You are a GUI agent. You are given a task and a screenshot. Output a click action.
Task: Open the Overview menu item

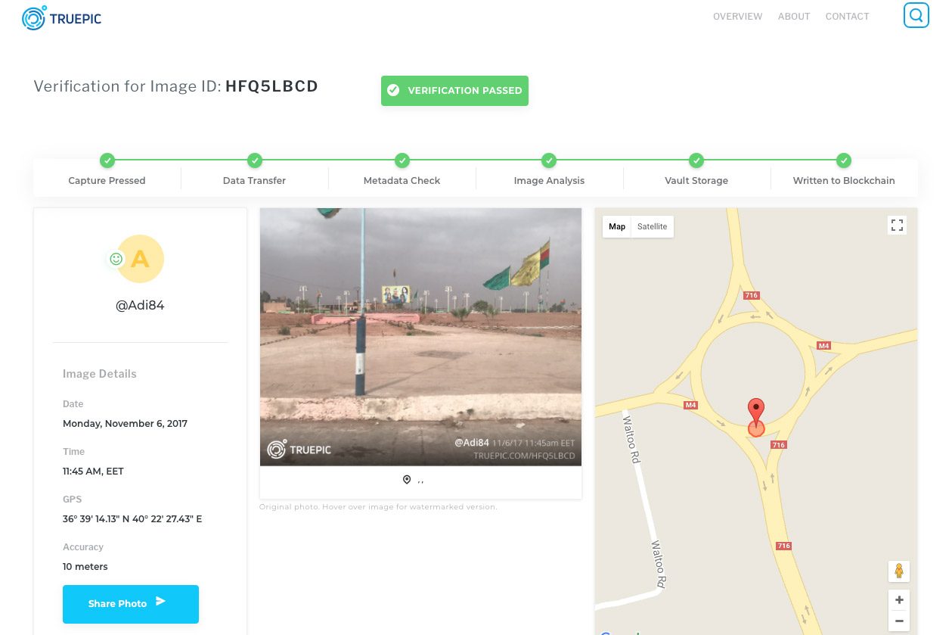(x=737, y=17)
